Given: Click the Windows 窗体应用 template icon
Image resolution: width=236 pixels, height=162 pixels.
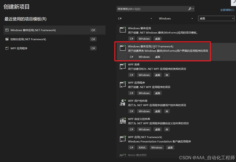Looking at the screenshot, I should tap(123, 30).
